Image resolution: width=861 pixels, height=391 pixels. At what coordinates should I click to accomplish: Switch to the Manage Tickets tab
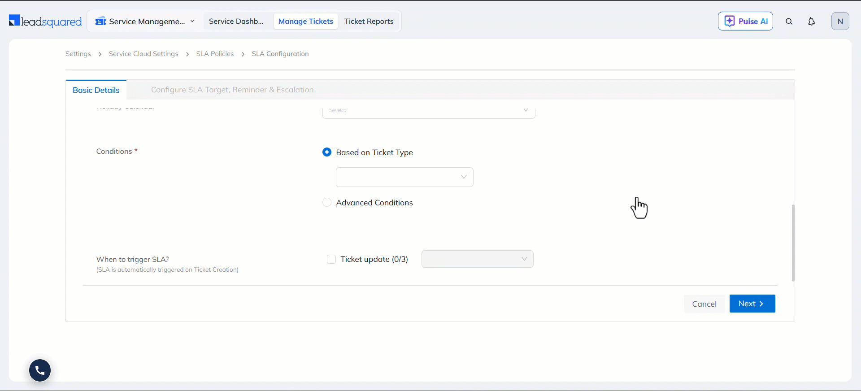coord(306,21)
